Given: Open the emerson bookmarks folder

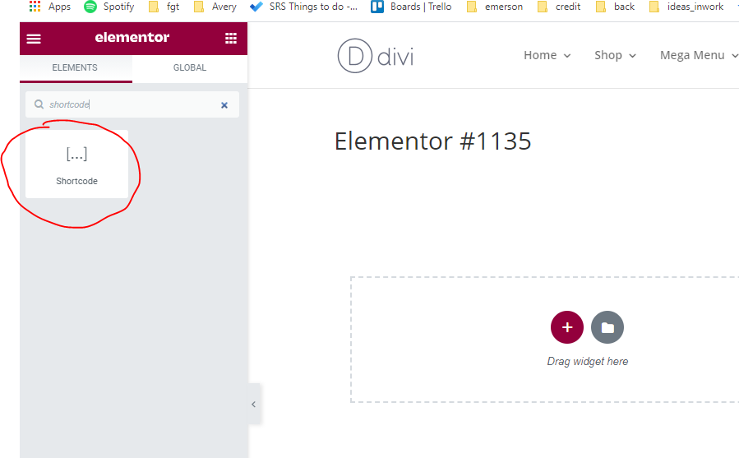Looking at the screenshot, I should coord(494,7).
